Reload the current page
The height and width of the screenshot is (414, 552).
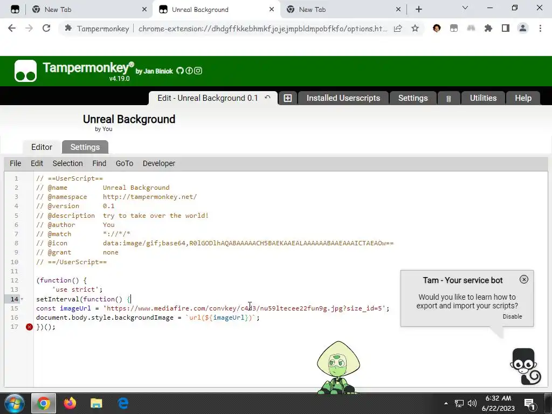(x=46, y=29)
